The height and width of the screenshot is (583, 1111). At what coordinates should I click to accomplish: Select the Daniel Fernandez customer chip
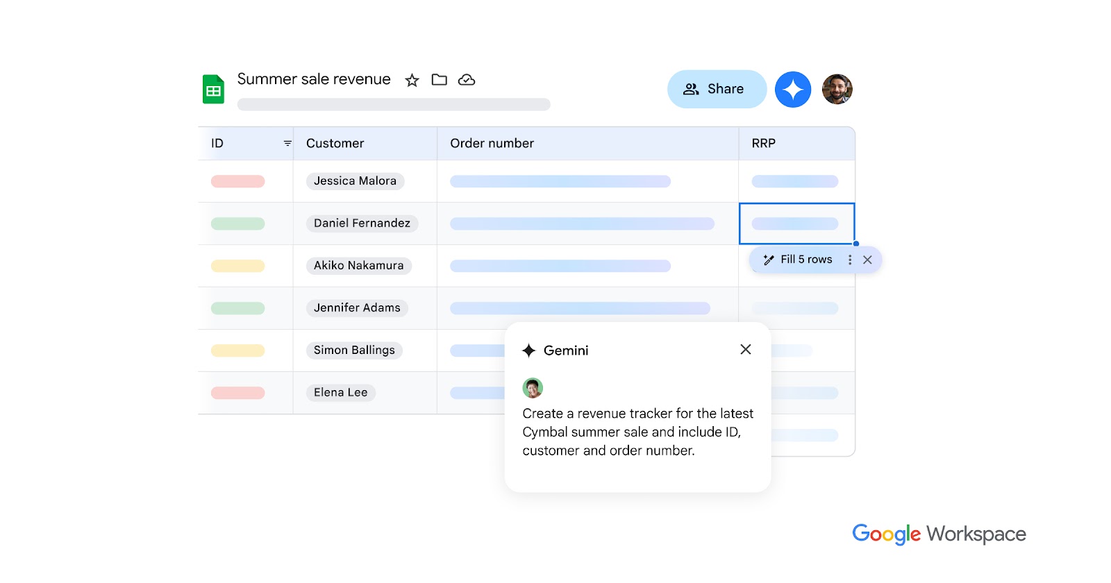(x=362, y=223)
